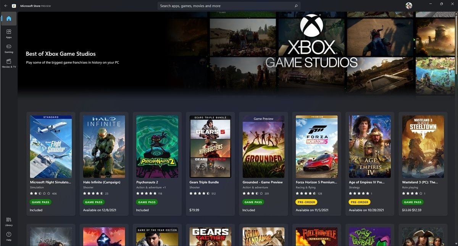
Task: Open the Wasteland 3 Steeltown cover art
Action: pyautogui.click(x=423, y=146)
